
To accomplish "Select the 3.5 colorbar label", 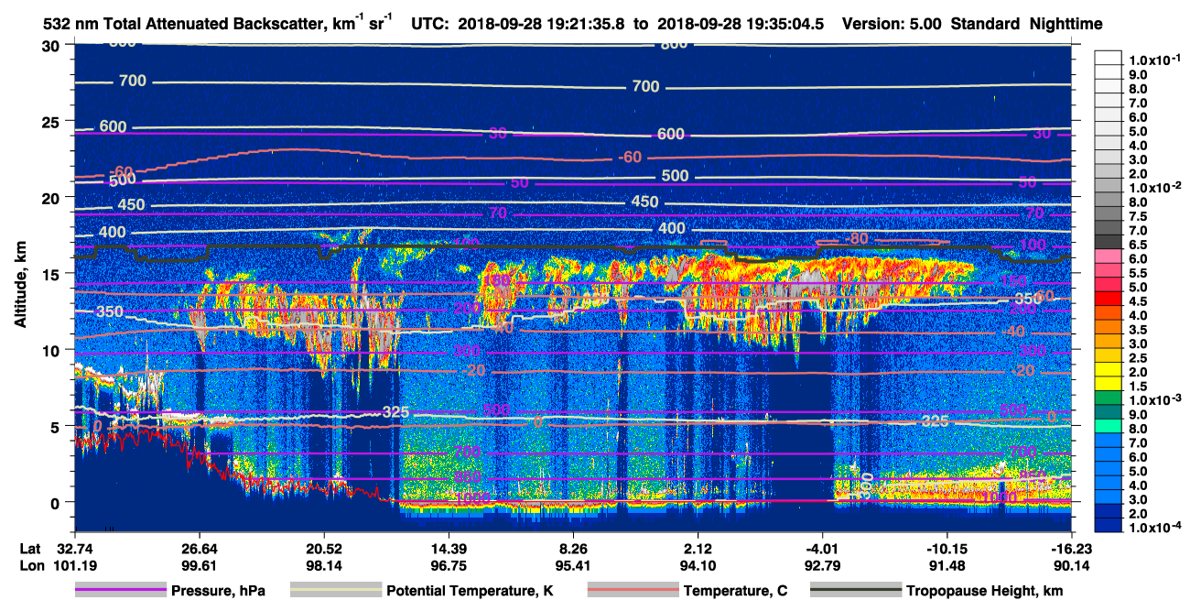I will [x=1138, y=329].
